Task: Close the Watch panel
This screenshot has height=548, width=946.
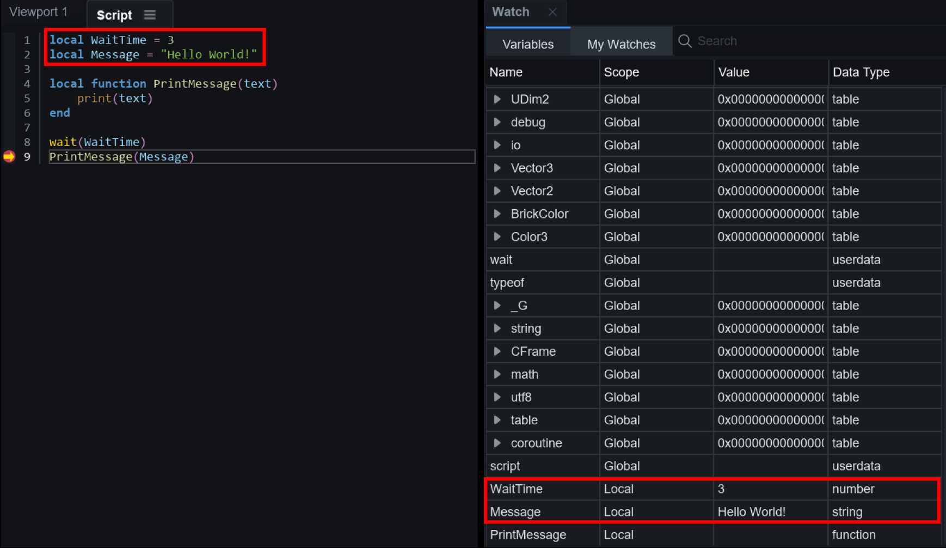Action: tap(552, 12)
